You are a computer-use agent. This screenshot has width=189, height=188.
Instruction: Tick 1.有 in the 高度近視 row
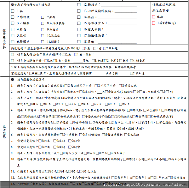click(x=94, y=48)
